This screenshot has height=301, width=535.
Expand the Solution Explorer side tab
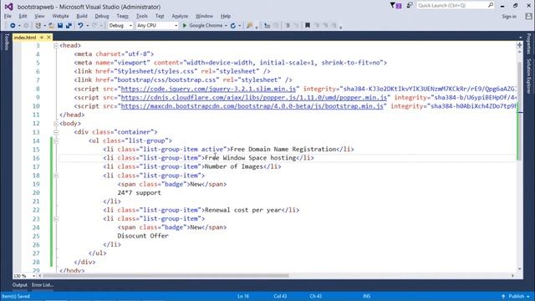(x=528, y=76)
